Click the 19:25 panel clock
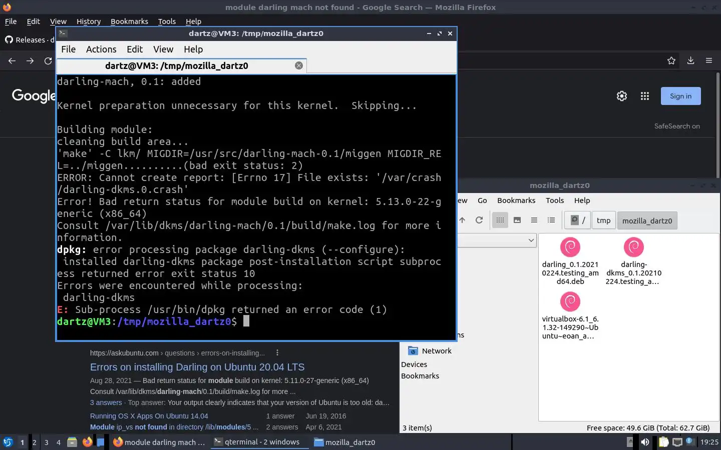The height and width of the screenshot is (450, 721). coord(709,442)
